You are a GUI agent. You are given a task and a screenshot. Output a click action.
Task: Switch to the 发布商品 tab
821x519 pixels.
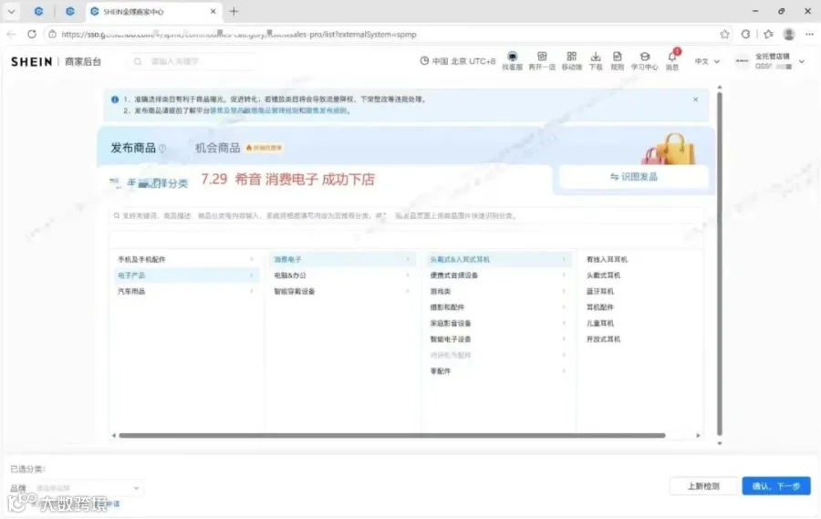(133, 148)
